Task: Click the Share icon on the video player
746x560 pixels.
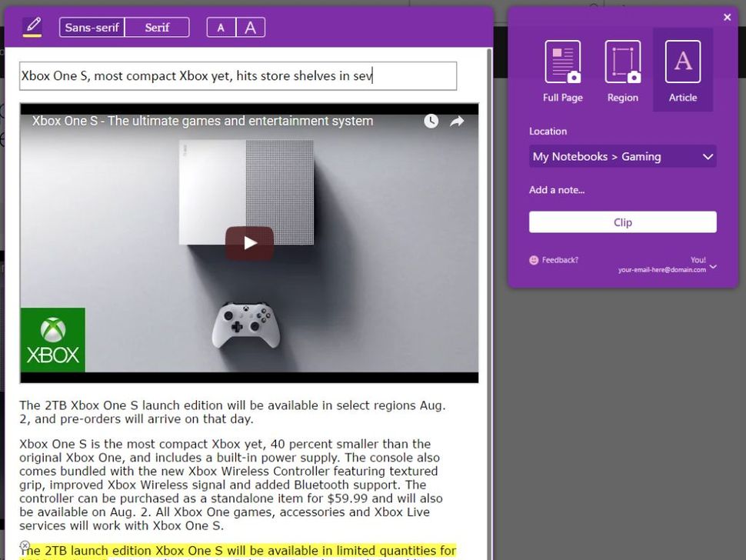Action: pyautogui.click(x=457, y=121)
